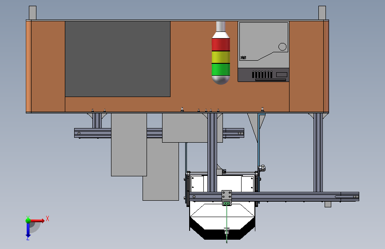Select the green segment of the signal tower light
Image resolution: width=385 pixels, height=249 pixels.
(x=221, y=70)
